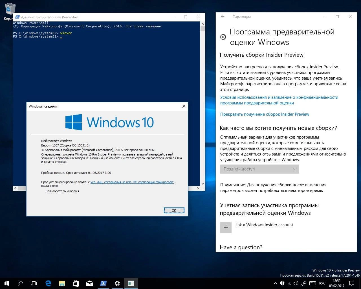Viewport: 361px width, 289px height.
Task: Open touch keyboard tray icon
Action: pos(312,283)
